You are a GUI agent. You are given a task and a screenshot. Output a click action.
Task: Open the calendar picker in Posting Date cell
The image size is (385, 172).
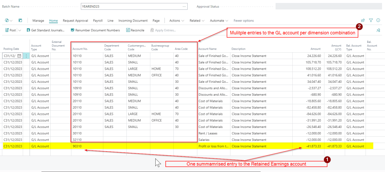pyautogui.click(x=19, y=56)
